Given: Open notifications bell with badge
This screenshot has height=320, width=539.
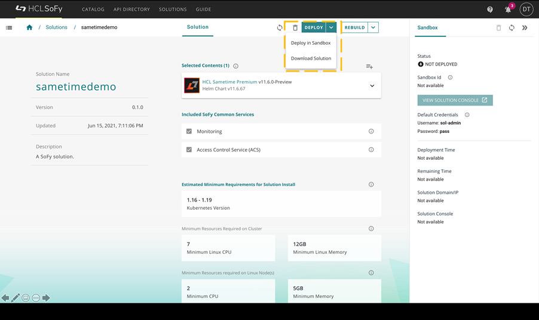Looking at the screenshot, I should (509, 10).
